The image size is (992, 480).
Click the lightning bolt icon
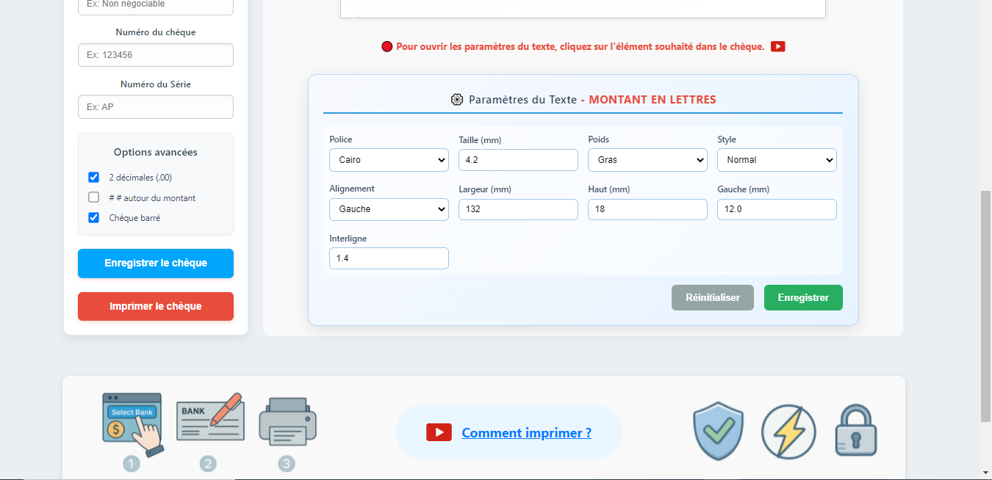pos(788,432)
